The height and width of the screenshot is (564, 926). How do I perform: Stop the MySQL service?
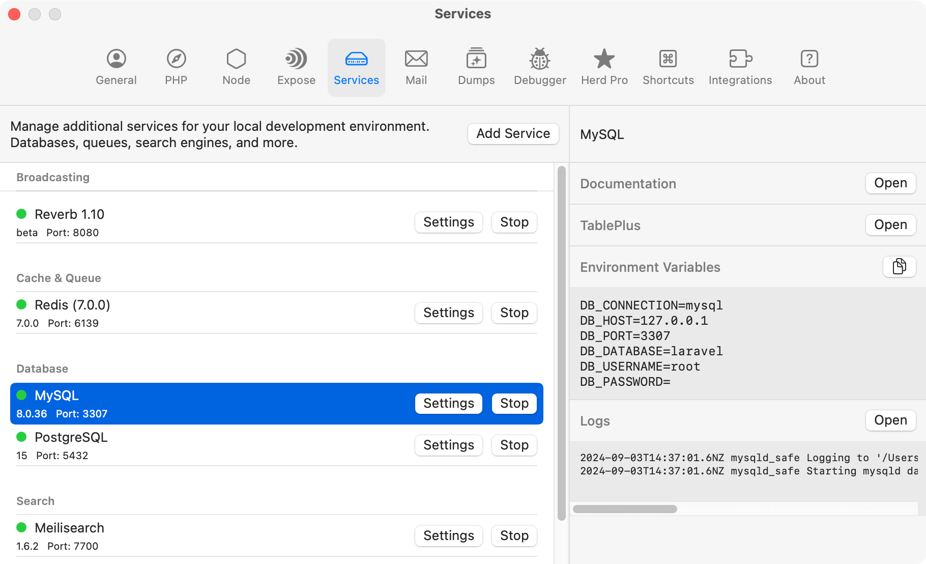point(513,403)
